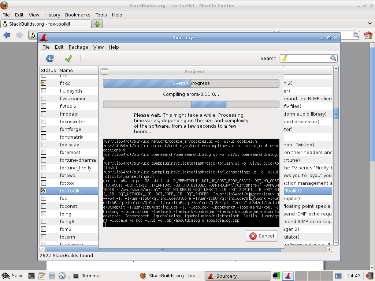Image resolution: width=375 pixels, height=281 pixels.
Task: Click horizontal scrollbar left arrow in Sourcery
Action: [42, 249]
